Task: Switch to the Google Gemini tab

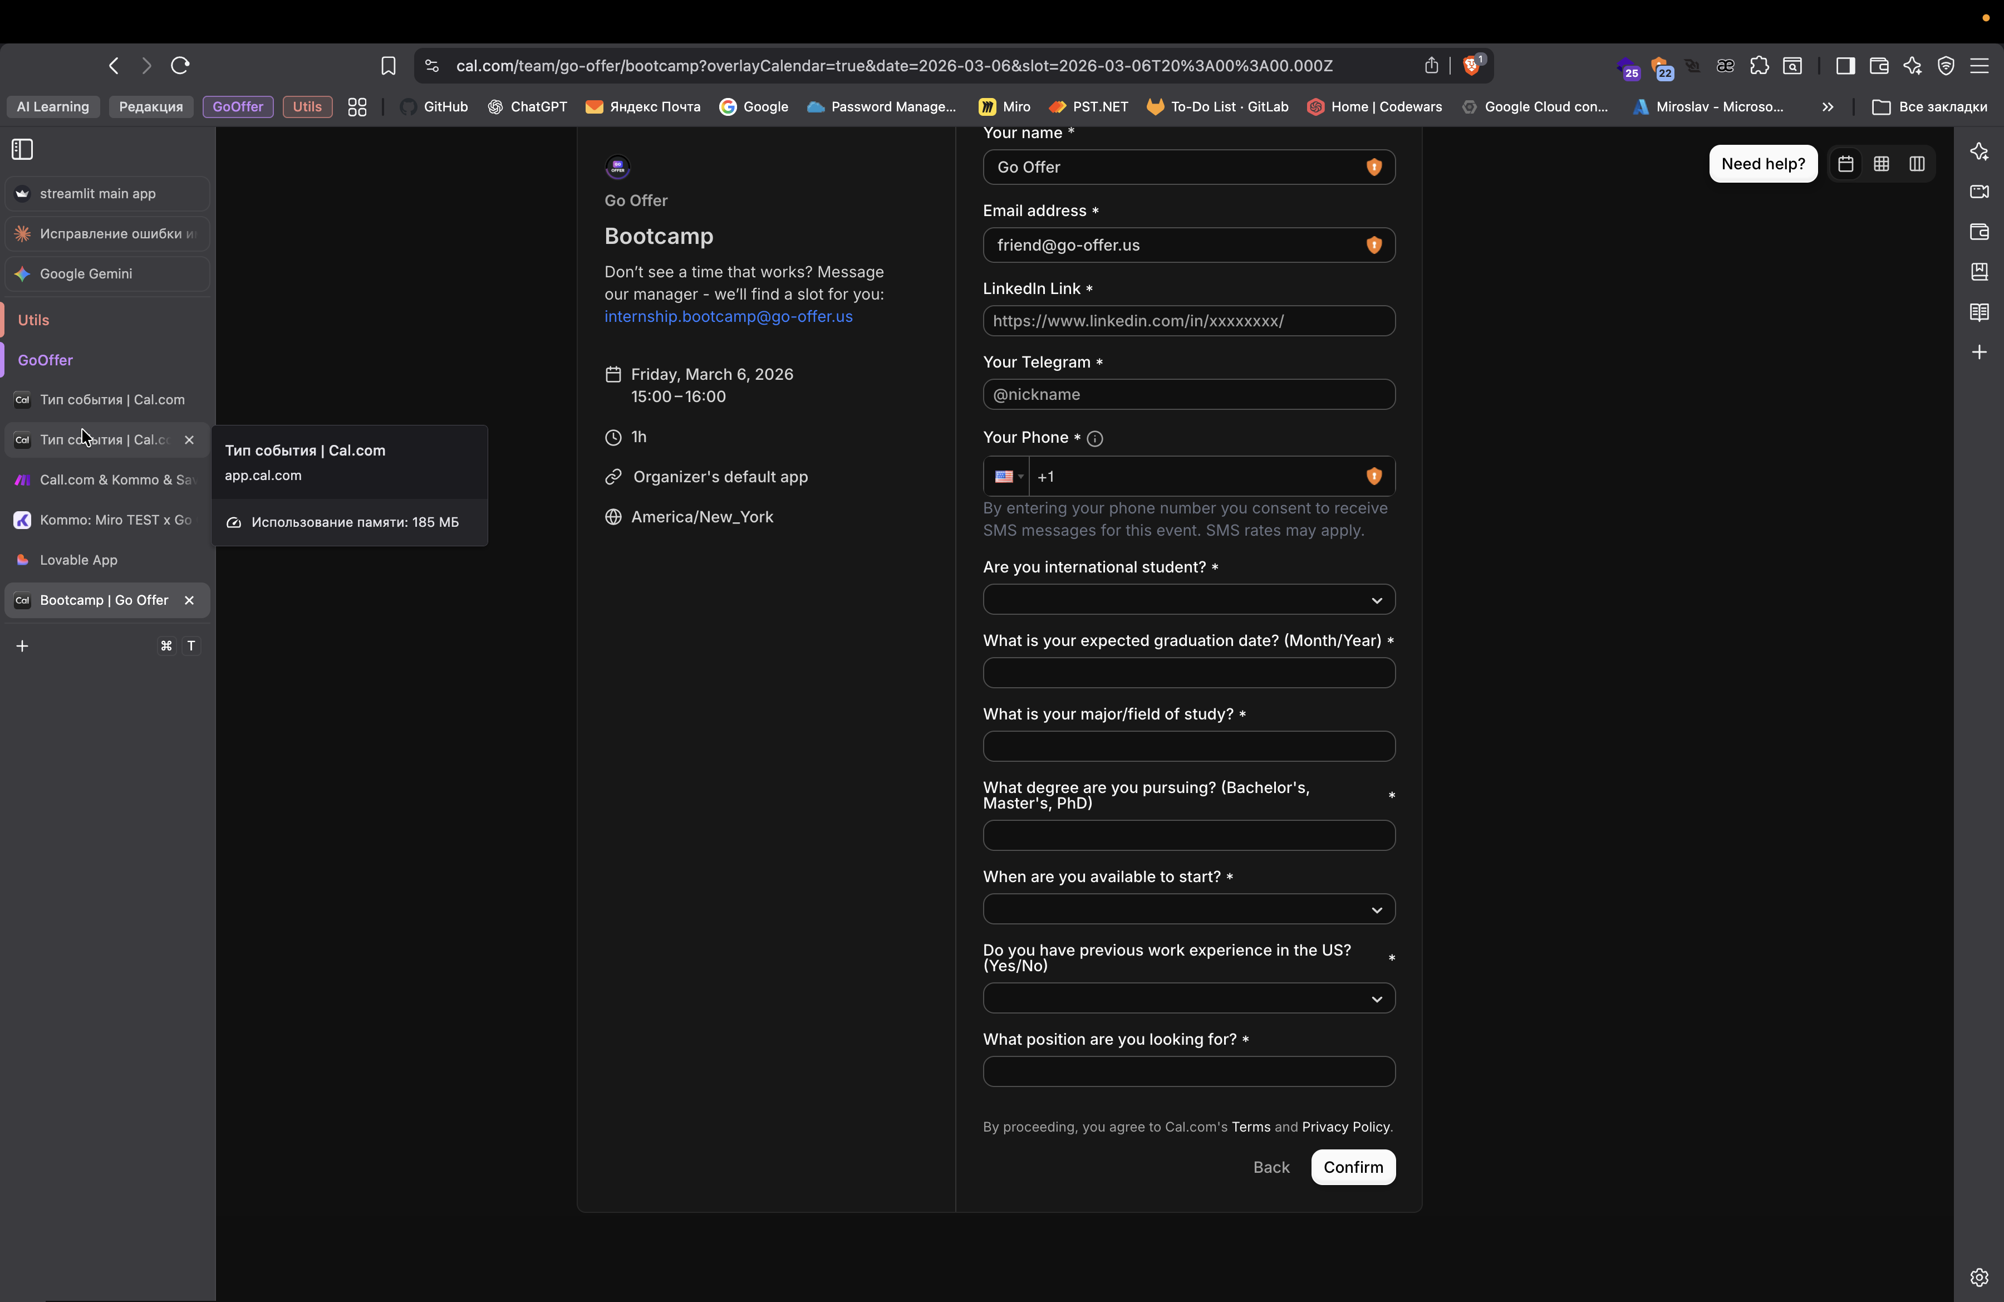Action: pos(86,273)
